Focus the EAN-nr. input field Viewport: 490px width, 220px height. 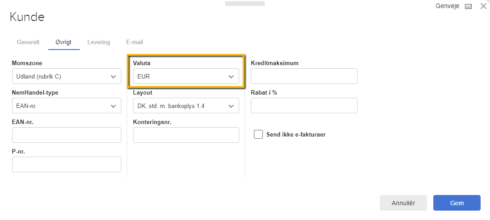(66, 135)
